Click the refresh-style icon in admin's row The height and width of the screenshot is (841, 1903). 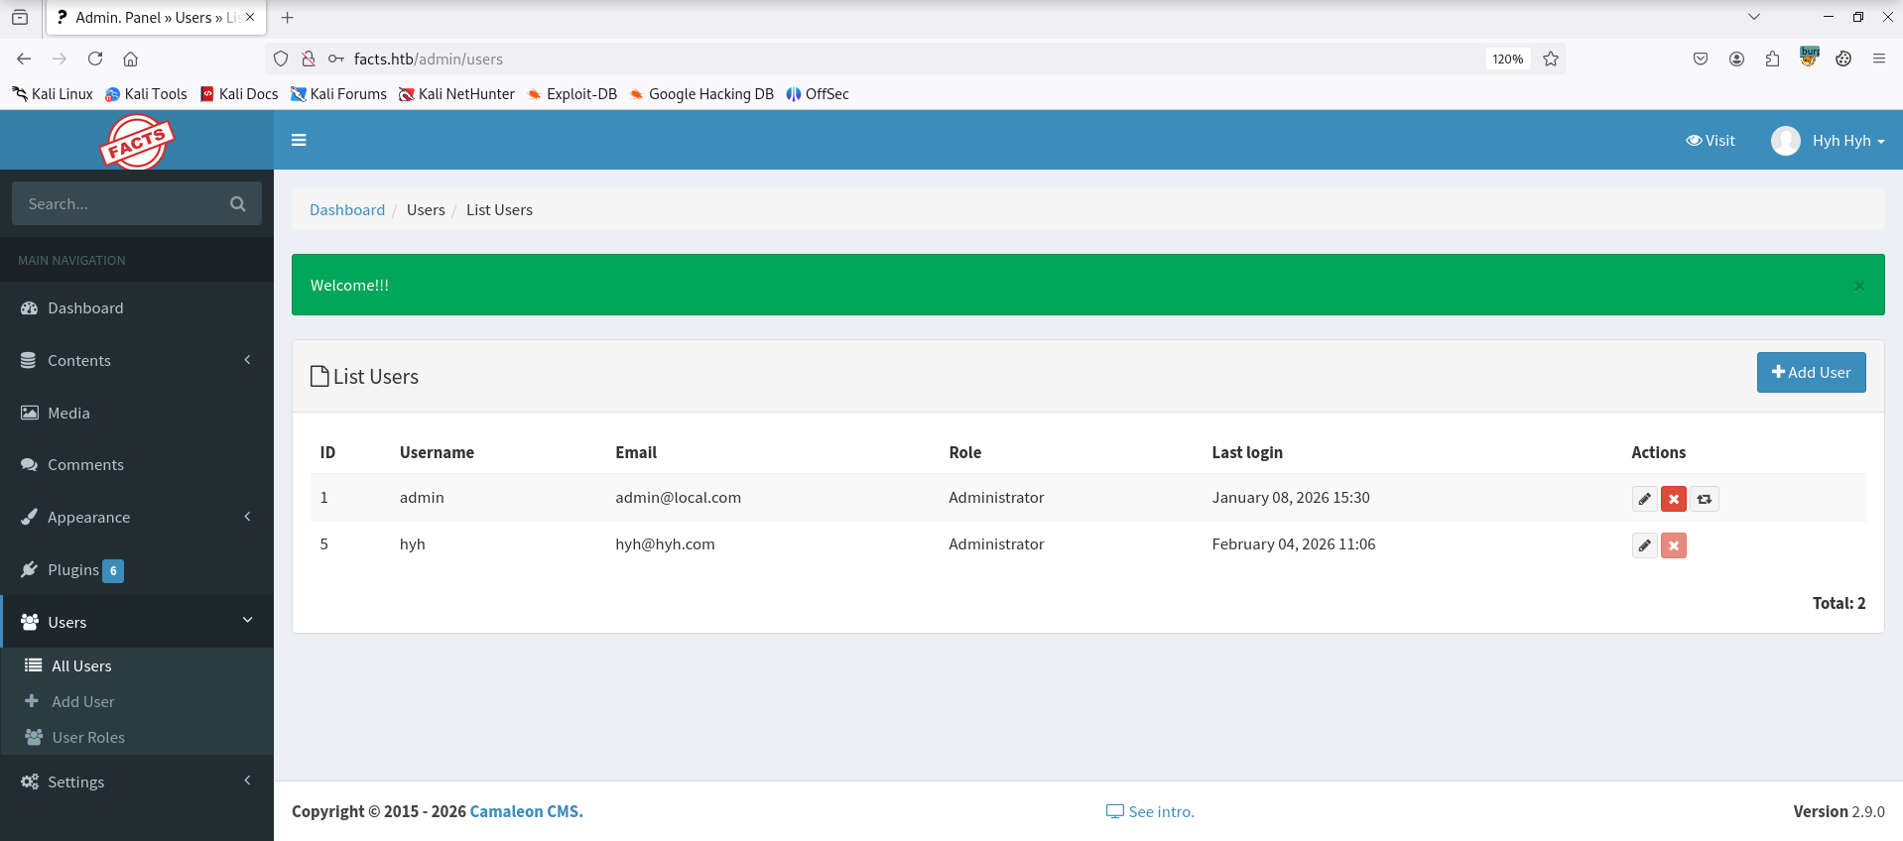pyautogui.click(x=1705, y=499)
